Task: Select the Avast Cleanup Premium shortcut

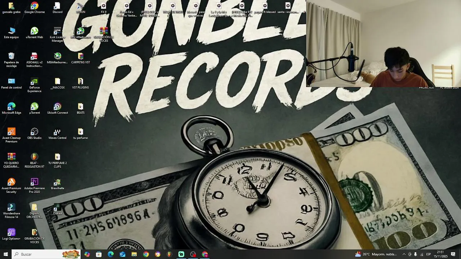Action: click(11, 136)
